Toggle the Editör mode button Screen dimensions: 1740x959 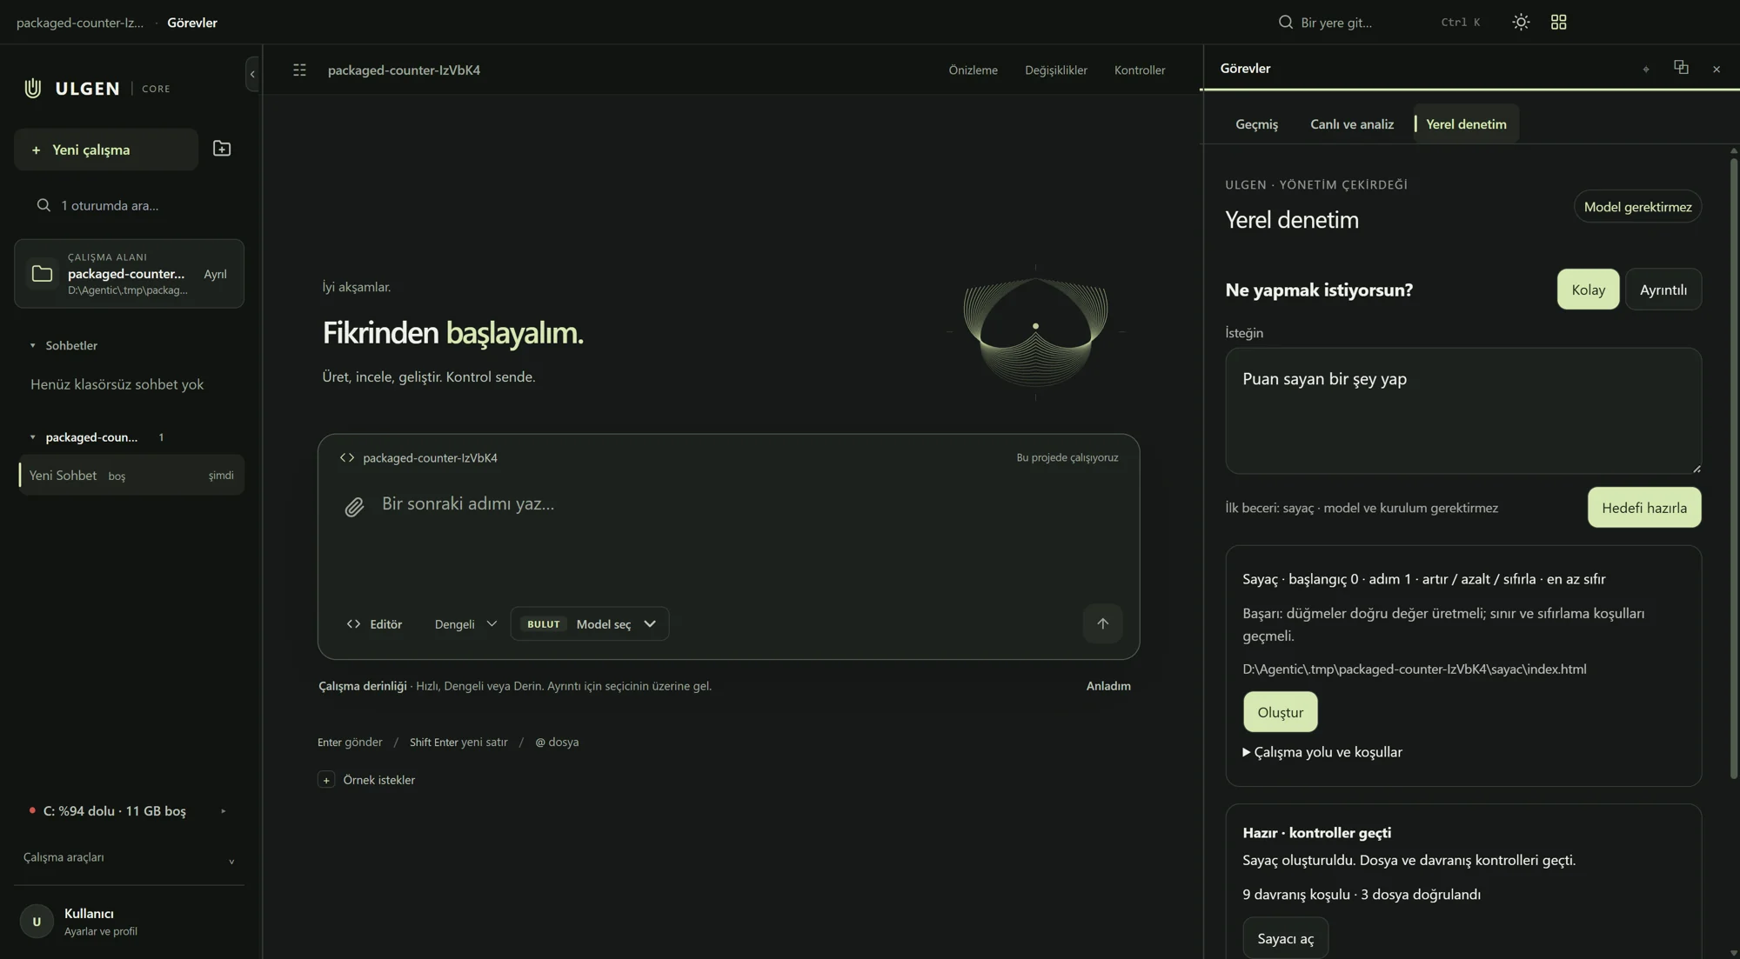(374, 624)
